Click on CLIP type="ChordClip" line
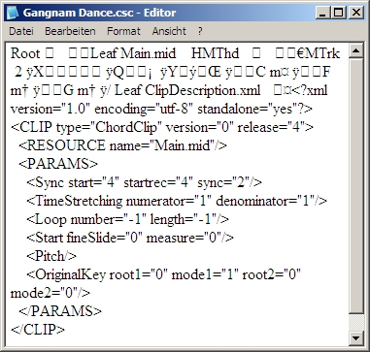This screenshot has width=370, height=352. pos(162,127)
